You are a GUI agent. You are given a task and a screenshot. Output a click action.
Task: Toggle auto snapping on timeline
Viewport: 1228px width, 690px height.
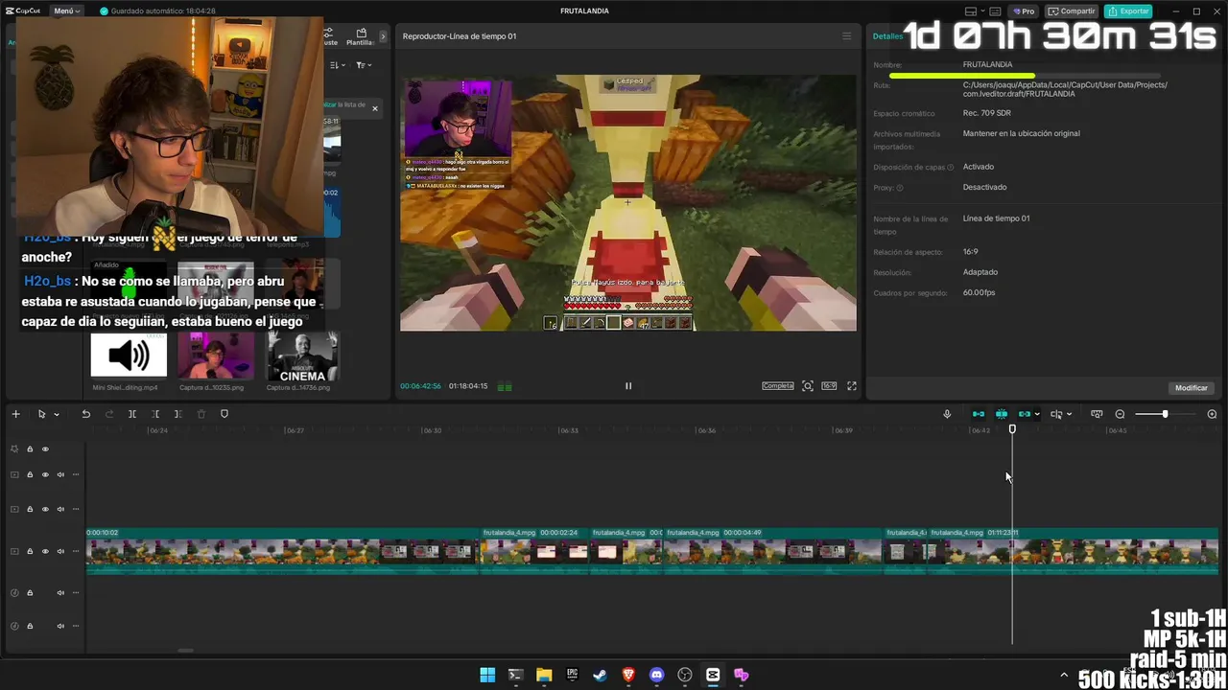click(1002, 414)
